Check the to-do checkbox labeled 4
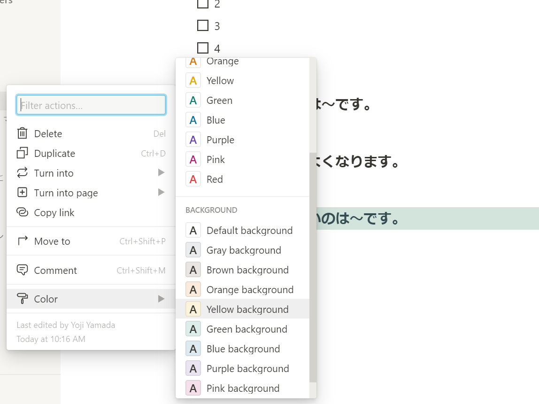Screen dimensions: 539x404 pyautogui.click(x=203, y=48)
